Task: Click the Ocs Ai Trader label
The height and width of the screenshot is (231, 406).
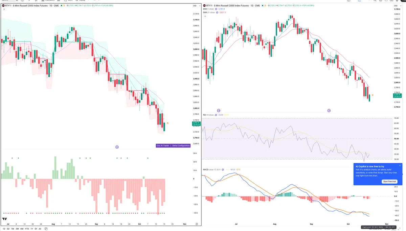Action: pos(163,146)
